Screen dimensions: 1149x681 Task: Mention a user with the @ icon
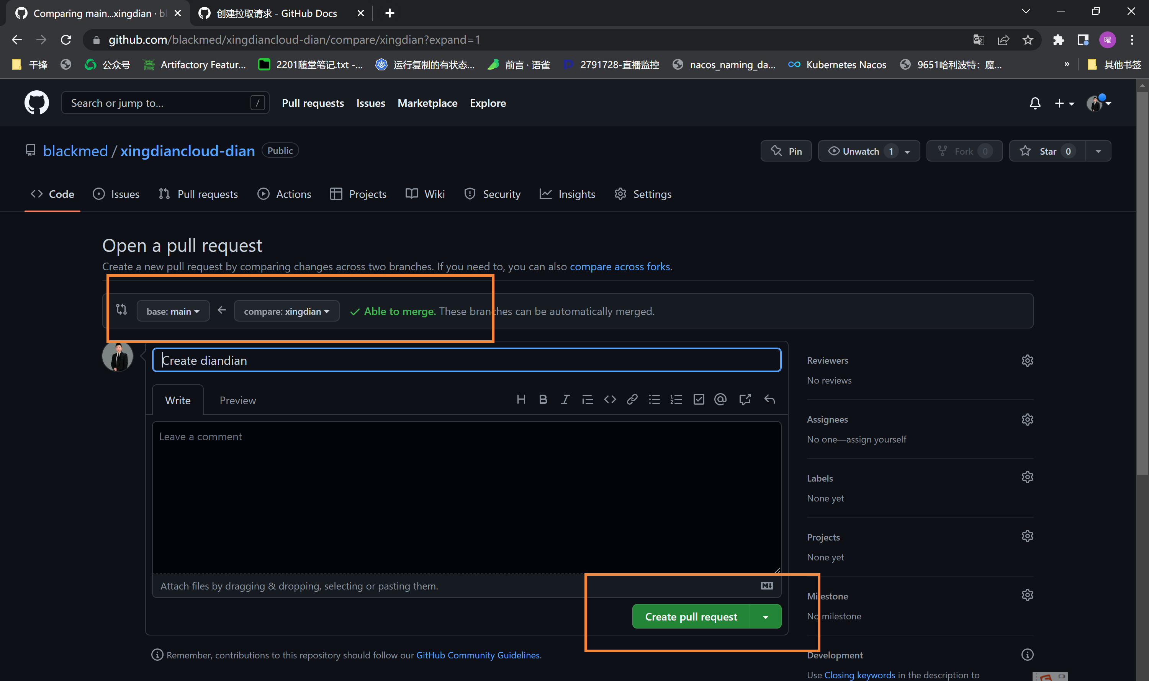click(720, 400)
